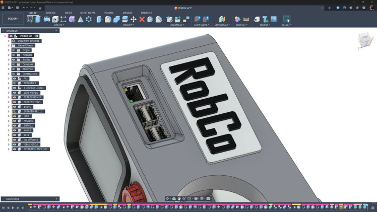
Task: Select the Offset Plane construct tool
Action: (222, 19)
